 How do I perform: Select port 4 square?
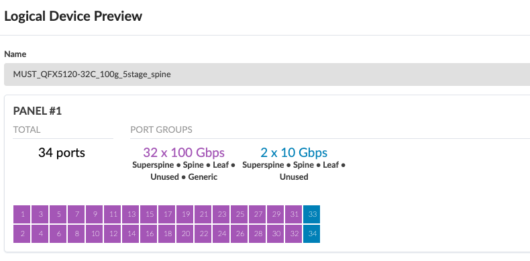click(40, 234)
